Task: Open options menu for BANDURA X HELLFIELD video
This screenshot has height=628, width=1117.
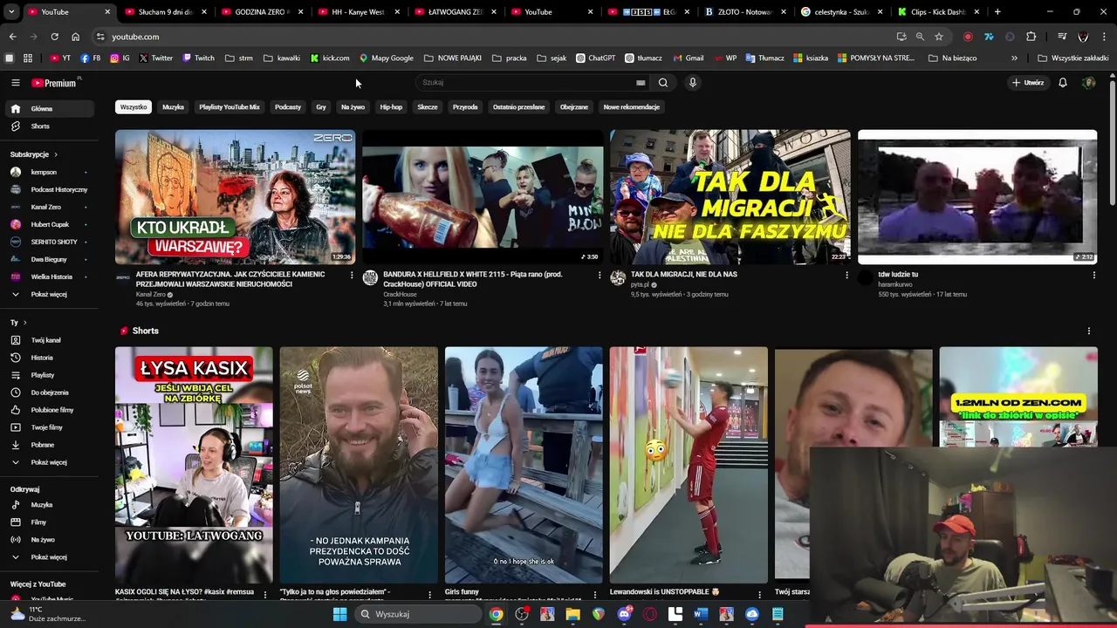Action: point(600,275)
